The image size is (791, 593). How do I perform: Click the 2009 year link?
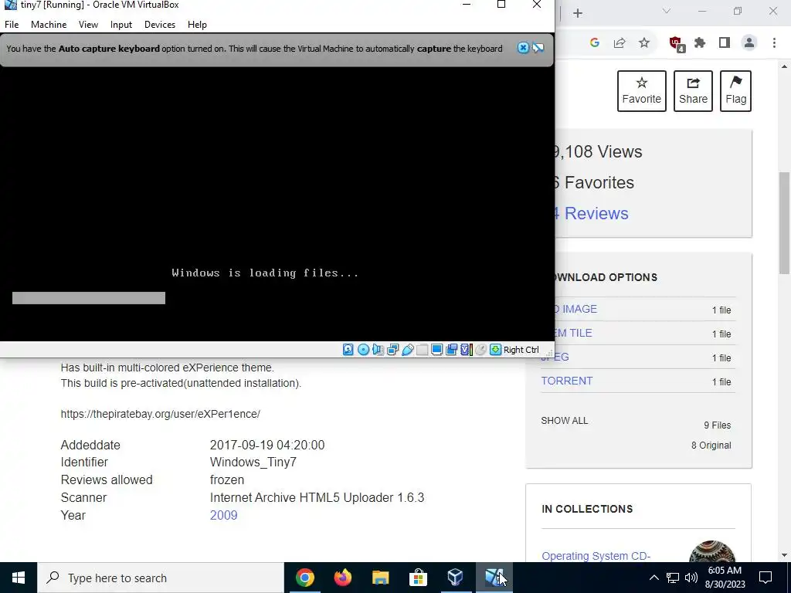[223, 515]
